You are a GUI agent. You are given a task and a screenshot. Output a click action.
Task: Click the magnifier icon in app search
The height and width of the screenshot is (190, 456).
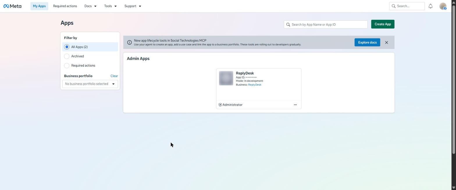click(288, 24)
